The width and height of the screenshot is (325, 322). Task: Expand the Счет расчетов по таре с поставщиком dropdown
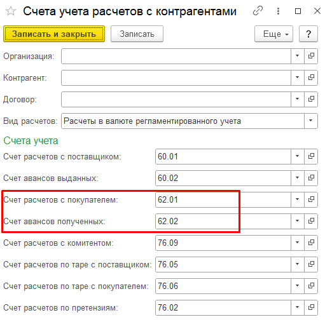[x=298, y=264]
